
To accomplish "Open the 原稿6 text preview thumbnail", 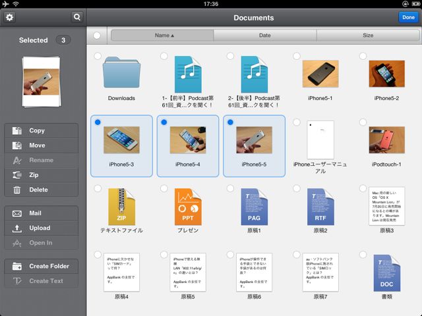I will click(255, 272).
